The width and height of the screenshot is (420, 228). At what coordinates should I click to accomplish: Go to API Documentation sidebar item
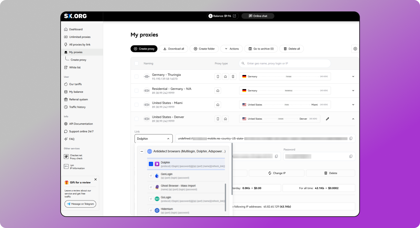pyautogui.click(x=81, y=124)
